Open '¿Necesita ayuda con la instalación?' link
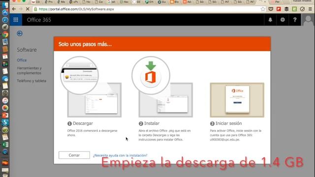The height and width of the screenshot is (177, 315). coord(120,155)
